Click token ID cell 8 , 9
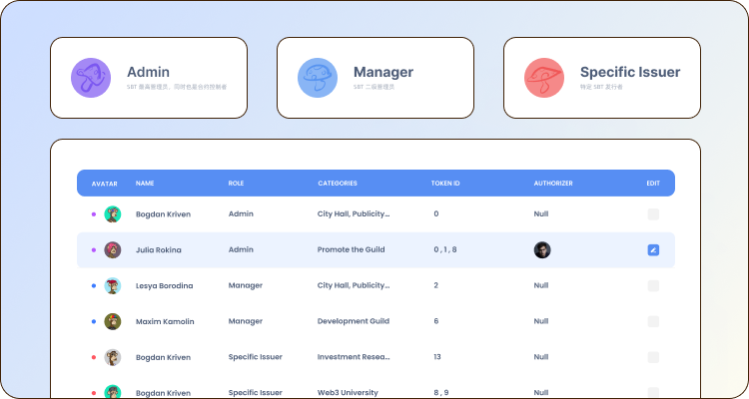Viewport: 749px width, 399px height. pos(441,393)
